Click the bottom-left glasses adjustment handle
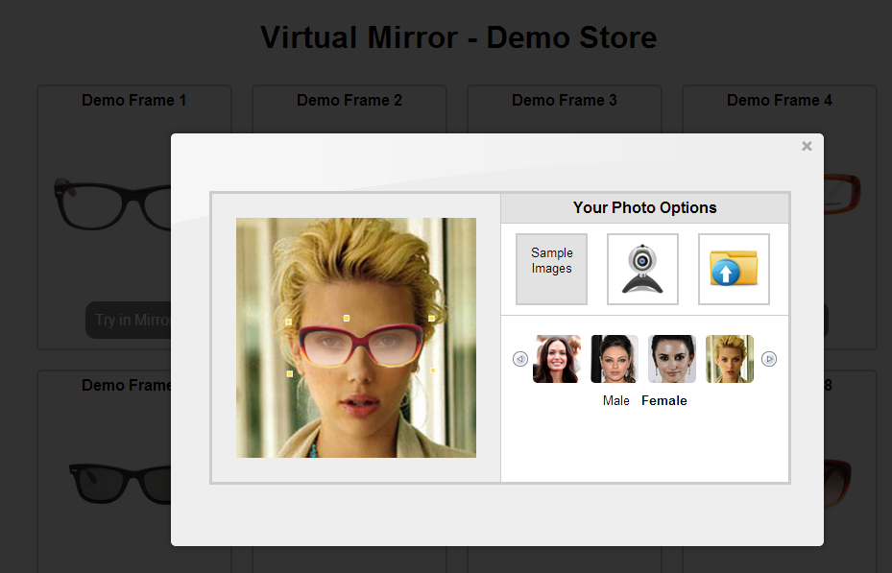The image size is (892, 573). 290,373
